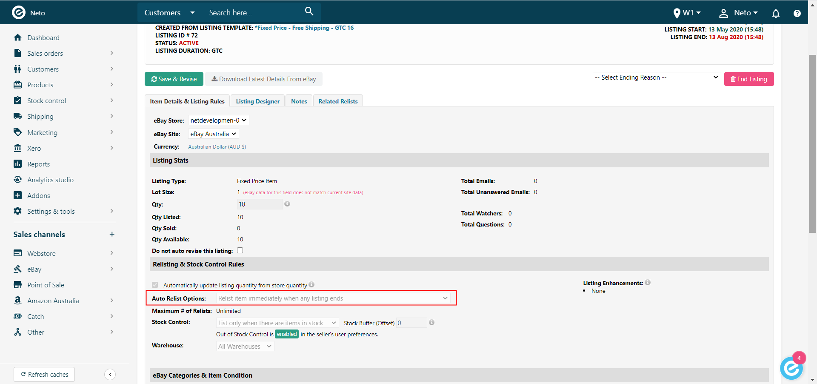Expand the Sales orders menu chevron

point(111,53)
